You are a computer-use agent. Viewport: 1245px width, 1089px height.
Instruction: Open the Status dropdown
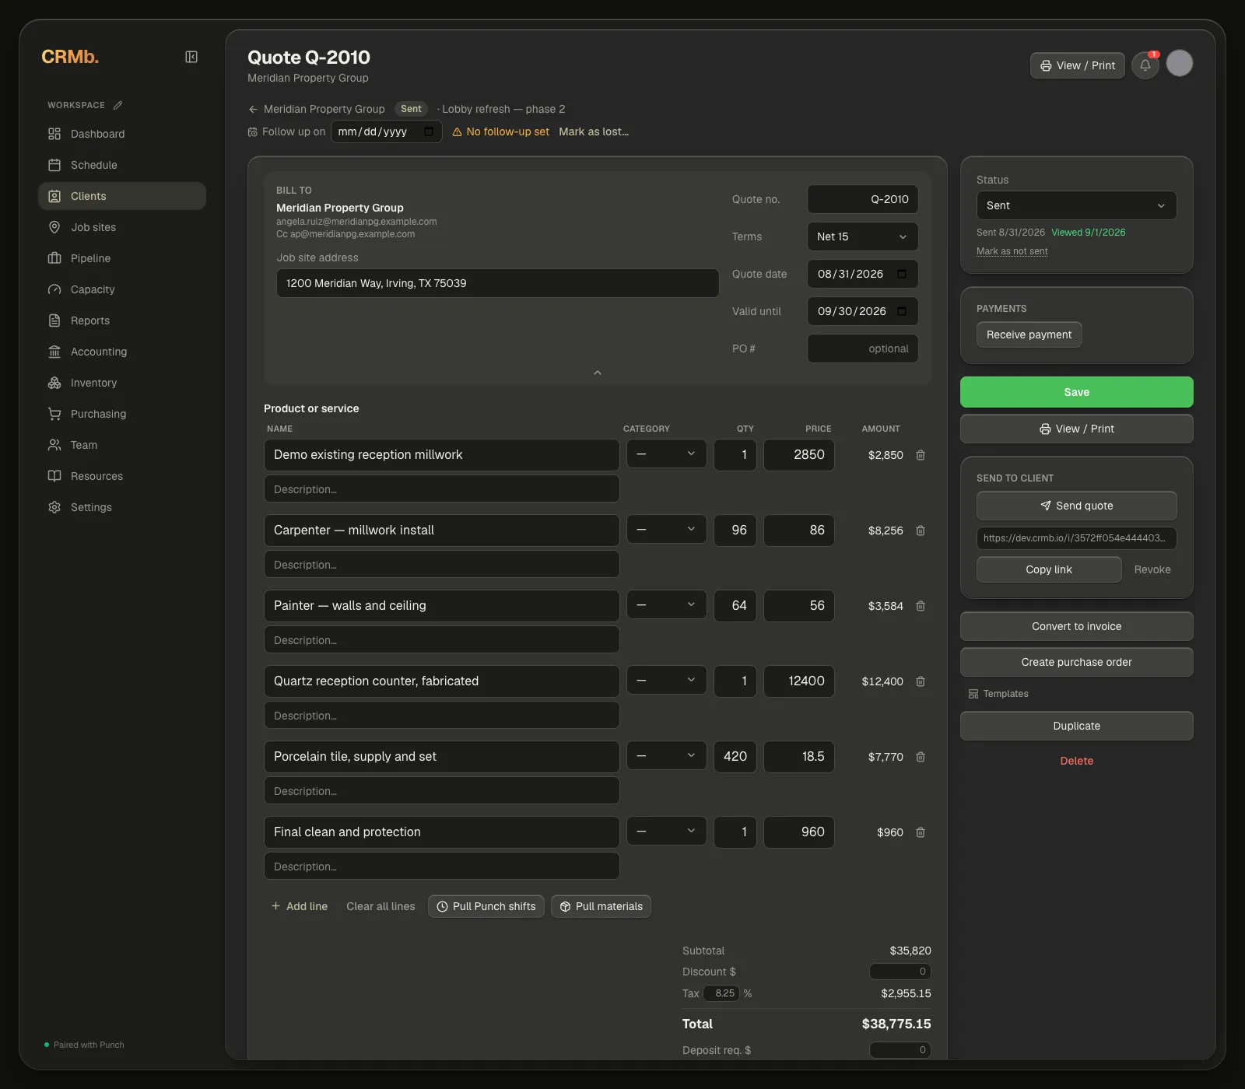coord(1077,205)
